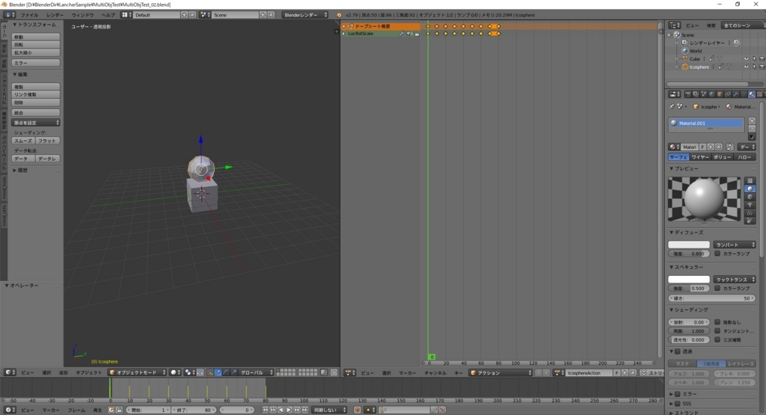Open the specular shader クックトランス dropdown

pyautogui.click(x=735, y=279)
